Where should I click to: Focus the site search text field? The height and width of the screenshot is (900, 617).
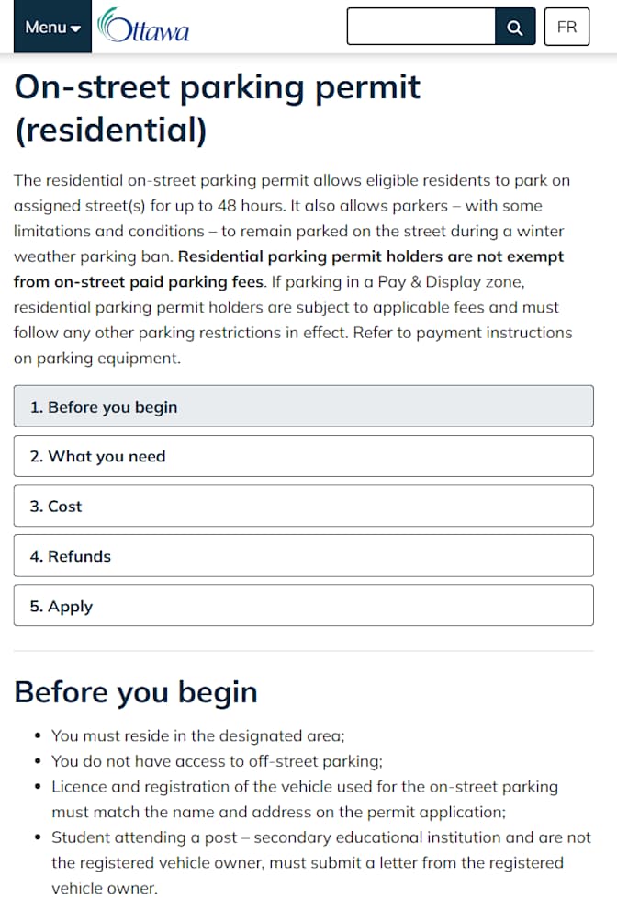point(421,27)
